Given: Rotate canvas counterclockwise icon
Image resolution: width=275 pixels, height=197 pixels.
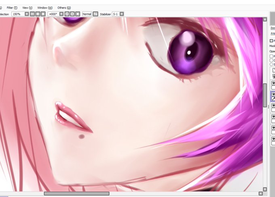Looking at the screenshot, I should click(x=67, y=14).
